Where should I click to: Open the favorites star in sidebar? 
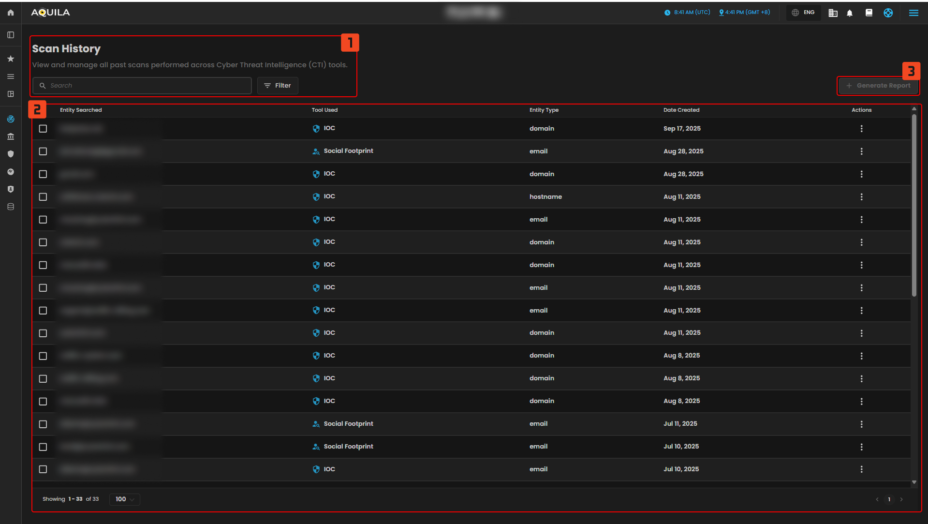pos(11,59)
